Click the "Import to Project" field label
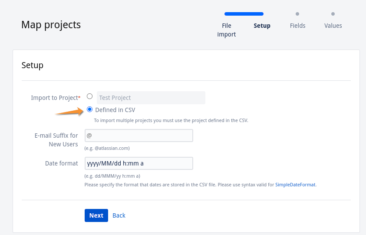Image resolution: width=366 pixels, height=235 pixels. (54, 98)
